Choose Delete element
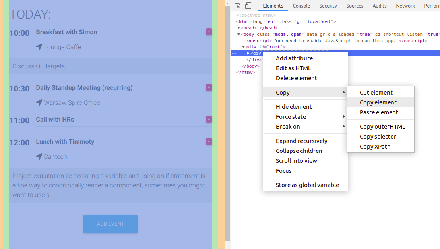The height and width of the screenshot is (249, 440). (x=305, y=78)
